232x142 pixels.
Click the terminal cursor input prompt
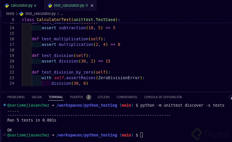click(142, 135)
